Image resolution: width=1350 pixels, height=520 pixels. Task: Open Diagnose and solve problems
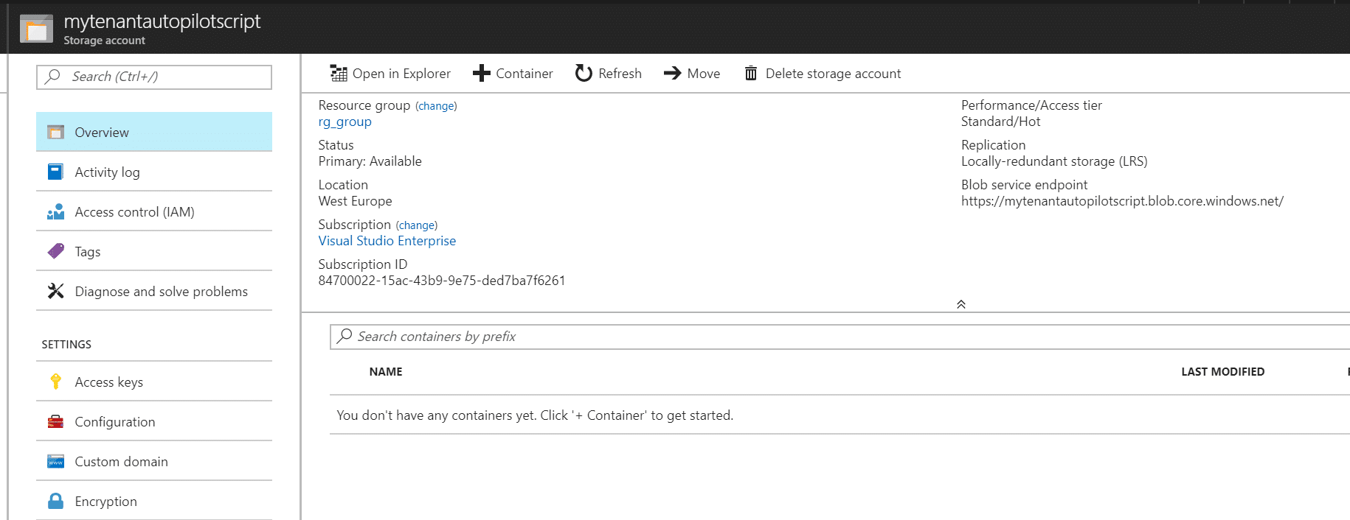point(154,291)
